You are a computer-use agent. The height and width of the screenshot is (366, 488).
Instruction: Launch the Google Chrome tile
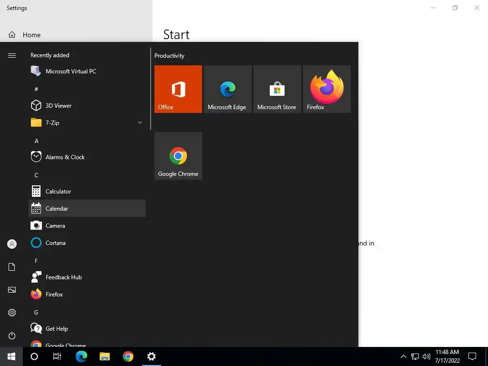point(178,156)
